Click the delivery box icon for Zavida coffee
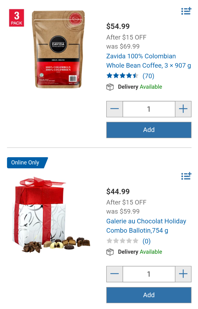 click(x=110, y=87)
